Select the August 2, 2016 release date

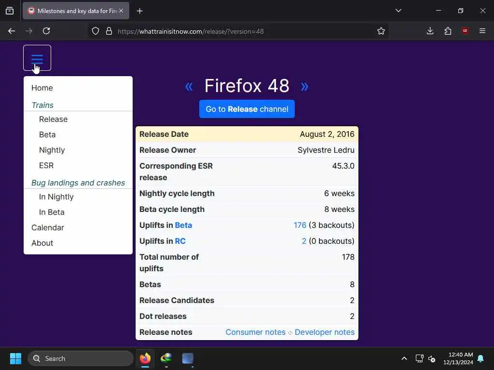327,134
